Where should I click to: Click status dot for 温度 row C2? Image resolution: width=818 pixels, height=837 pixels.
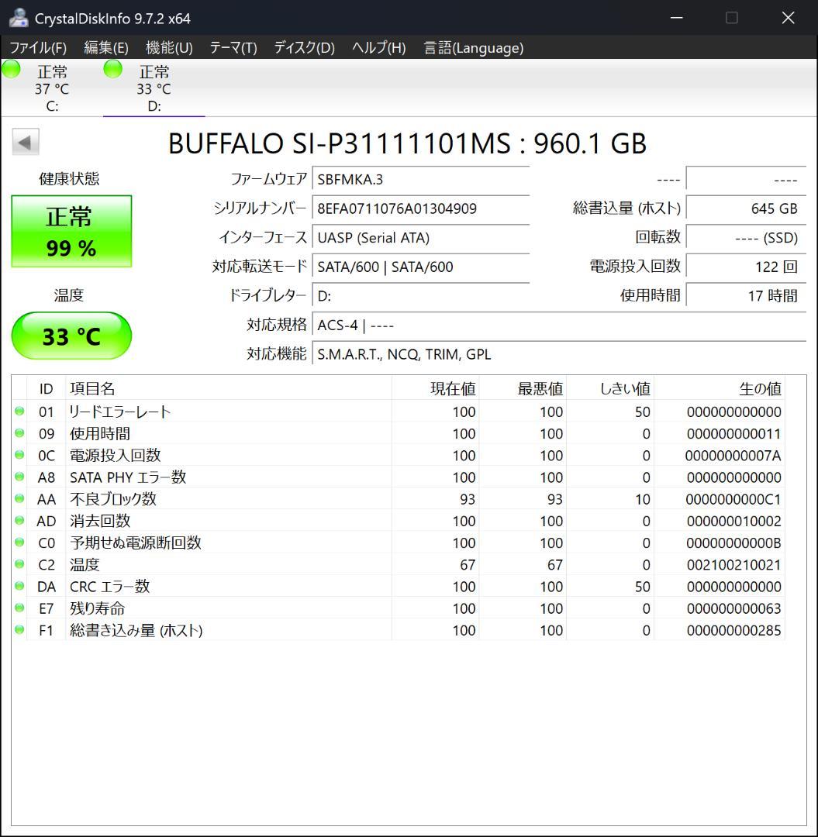coord(19,564)
